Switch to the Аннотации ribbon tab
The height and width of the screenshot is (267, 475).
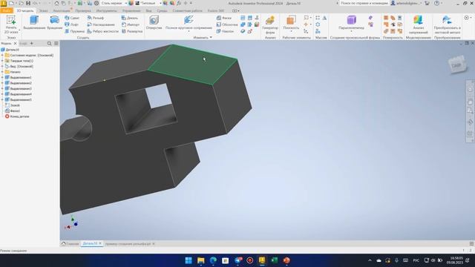62,10
